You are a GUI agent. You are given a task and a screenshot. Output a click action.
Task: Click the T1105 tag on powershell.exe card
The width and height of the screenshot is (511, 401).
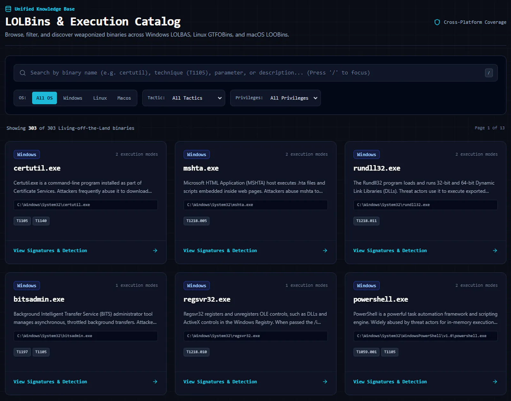pyautogui.click(x=390, y=352)
